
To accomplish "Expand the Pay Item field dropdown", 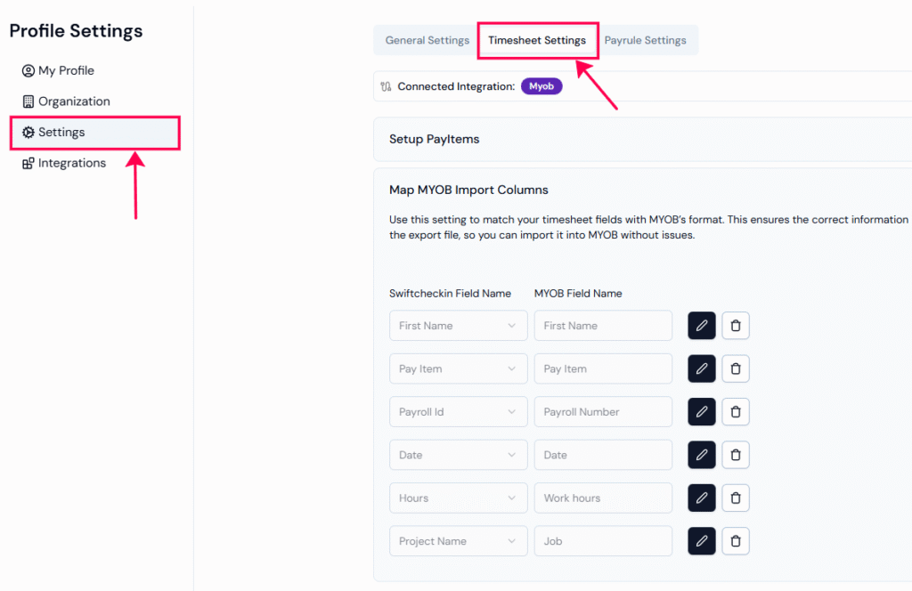I will tap(458, 368).
